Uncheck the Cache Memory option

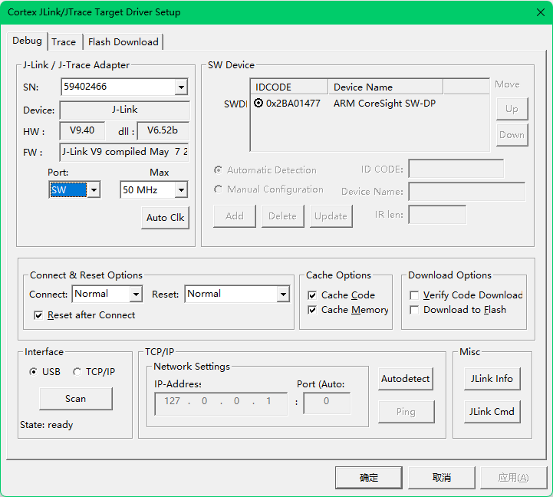tap(312, 310)
